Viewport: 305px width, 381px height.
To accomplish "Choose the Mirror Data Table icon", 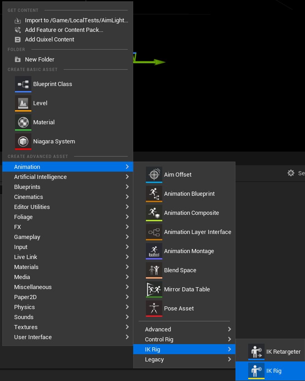I will coord(154,290).
